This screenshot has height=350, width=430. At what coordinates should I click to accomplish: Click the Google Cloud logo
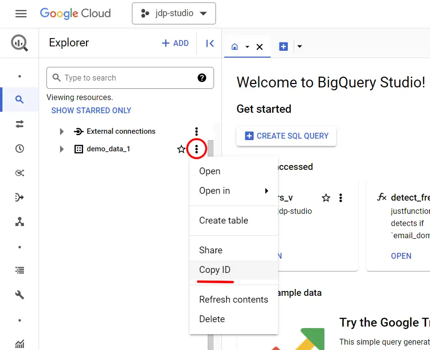tap(75, 13)
